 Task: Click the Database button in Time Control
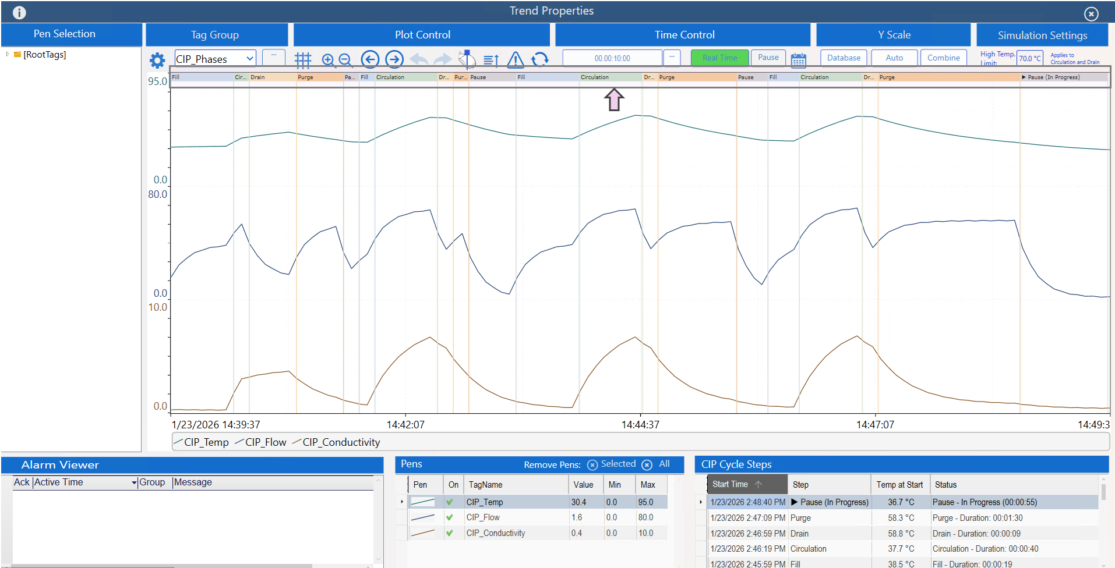843,58
